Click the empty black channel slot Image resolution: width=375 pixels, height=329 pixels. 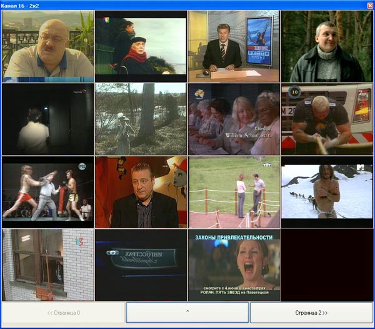327,265
